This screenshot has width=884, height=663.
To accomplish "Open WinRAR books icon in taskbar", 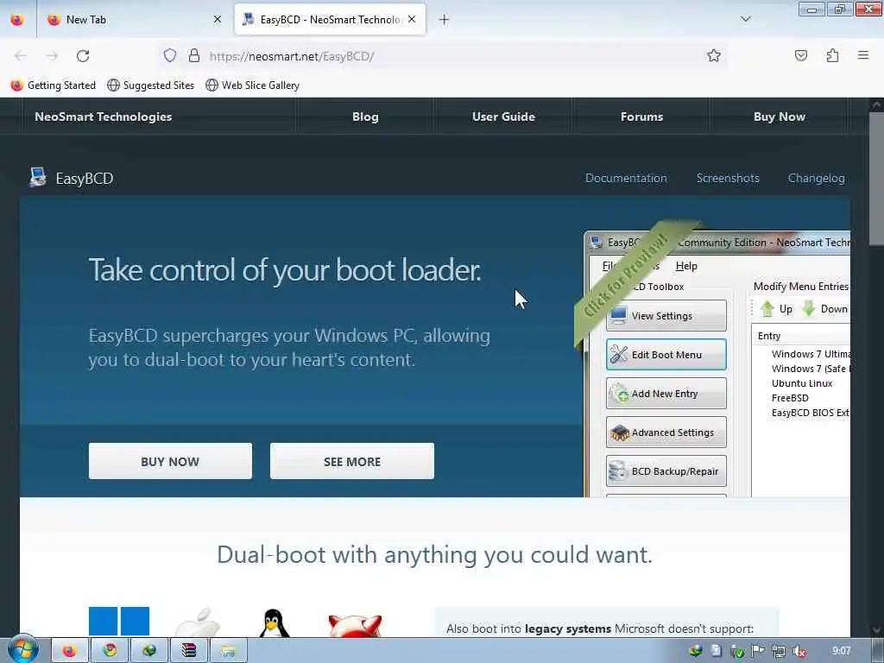I will pyautogui.click(x=188, y=651).
